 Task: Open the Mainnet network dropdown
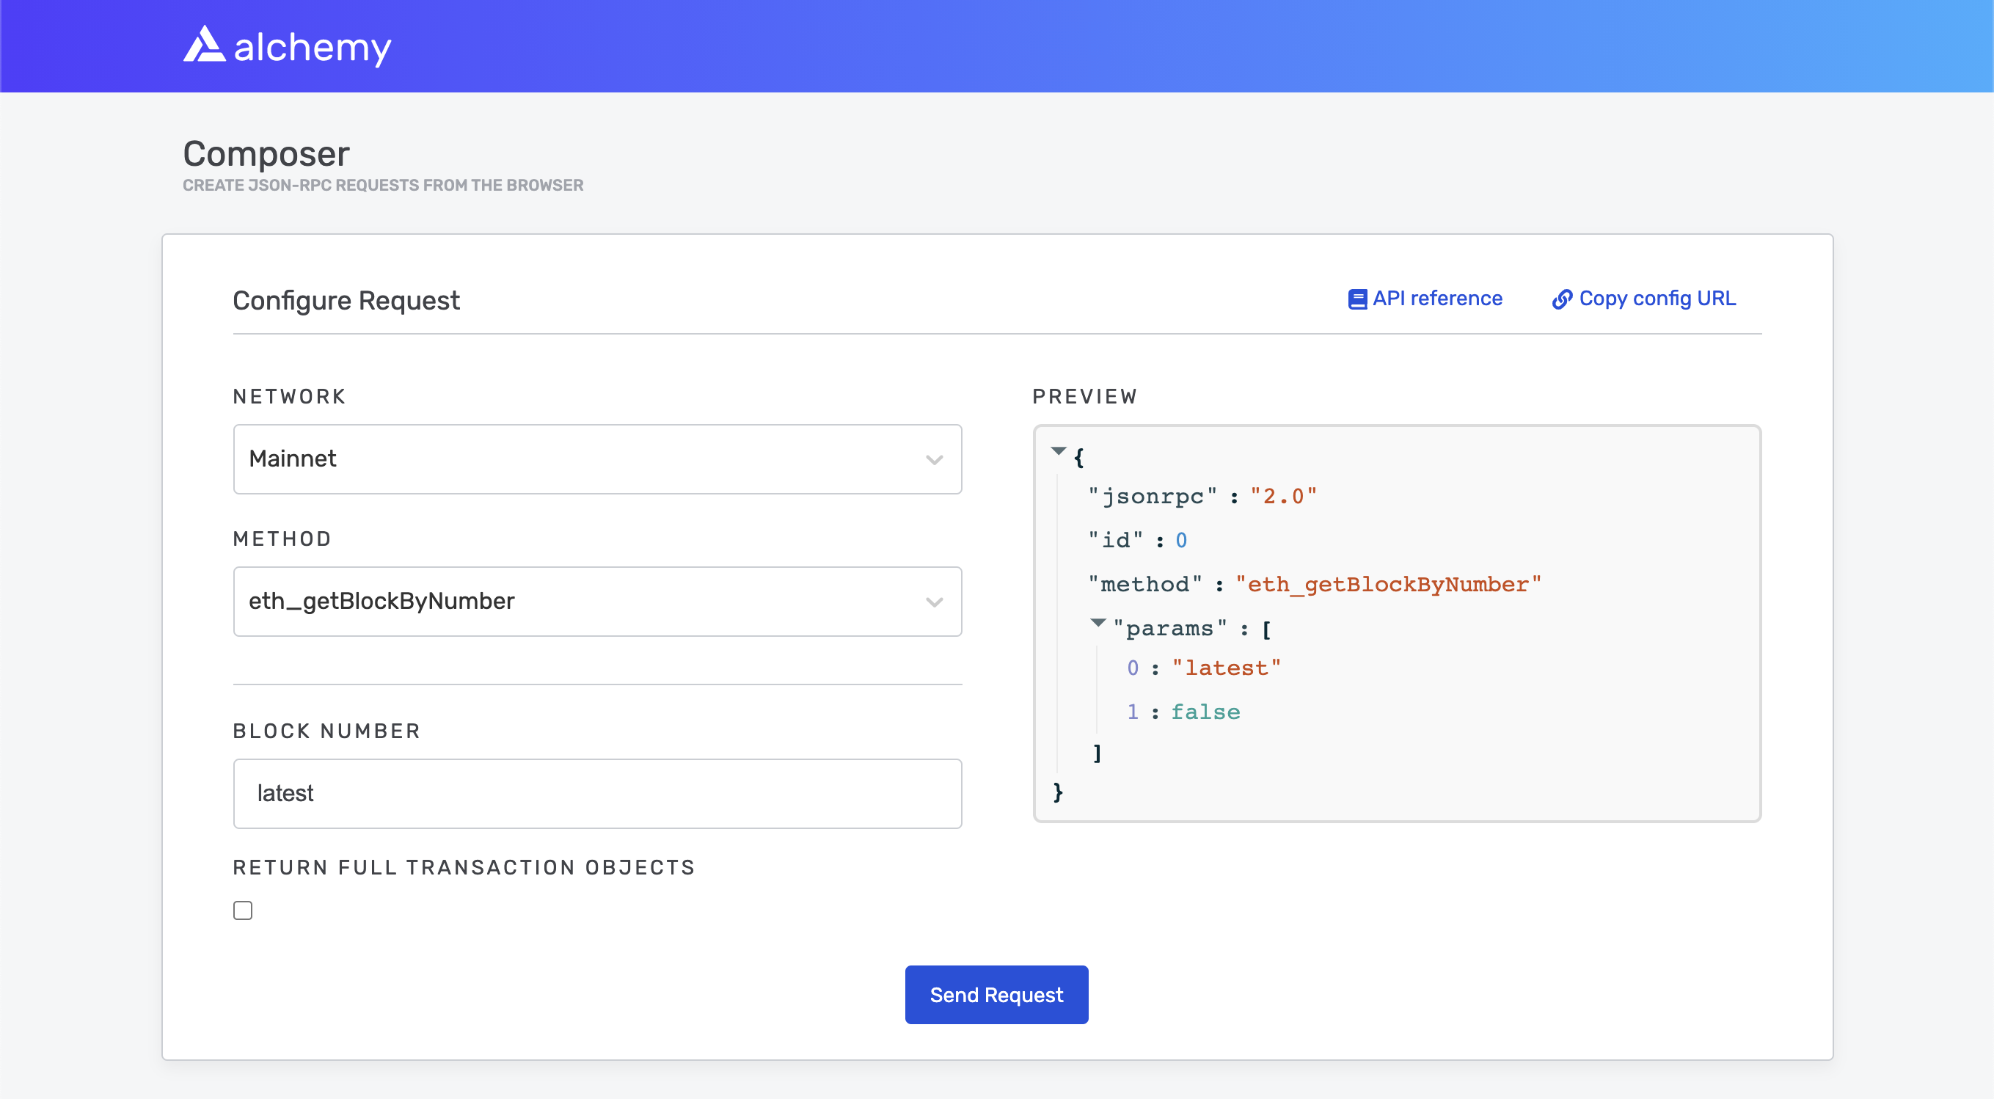(598, 459)
